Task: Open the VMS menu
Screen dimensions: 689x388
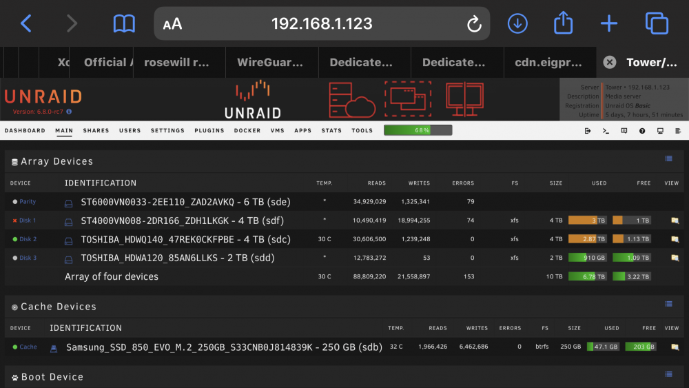Action: 277,130
